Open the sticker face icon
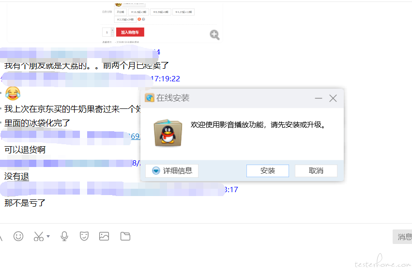412x273 pixels. coord(84,236)
